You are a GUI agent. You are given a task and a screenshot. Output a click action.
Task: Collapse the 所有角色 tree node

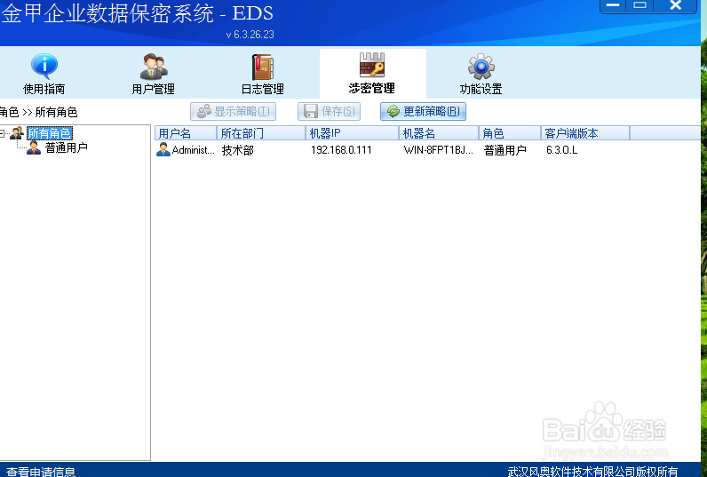click(3, 133)
